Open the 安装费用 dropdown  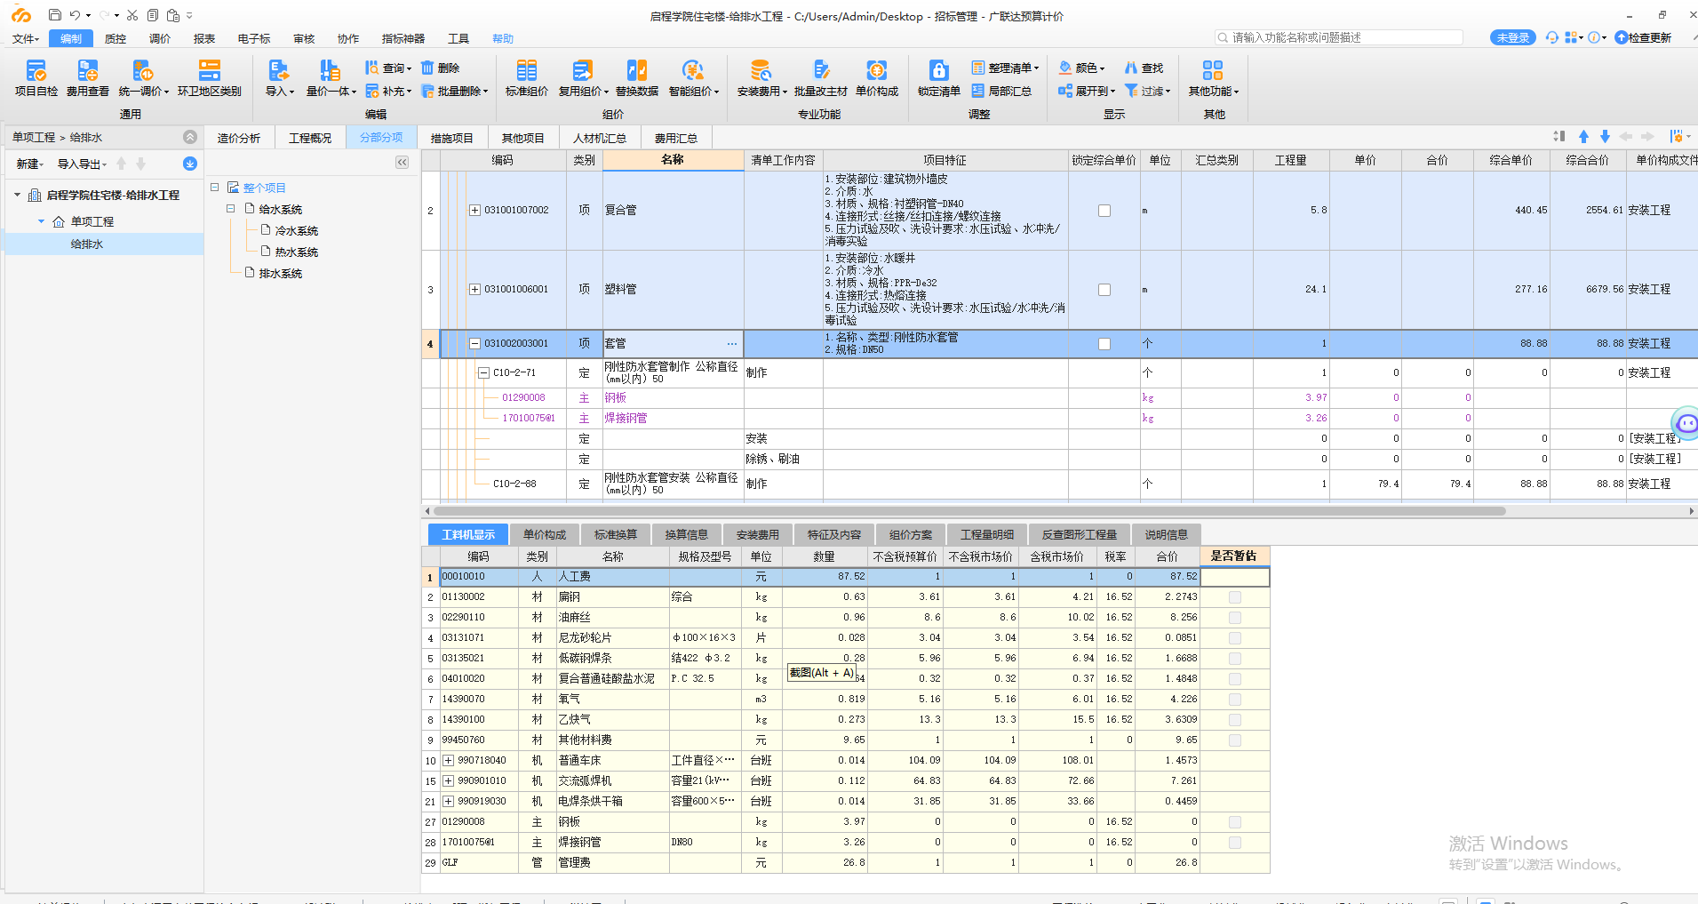point(761,78)
